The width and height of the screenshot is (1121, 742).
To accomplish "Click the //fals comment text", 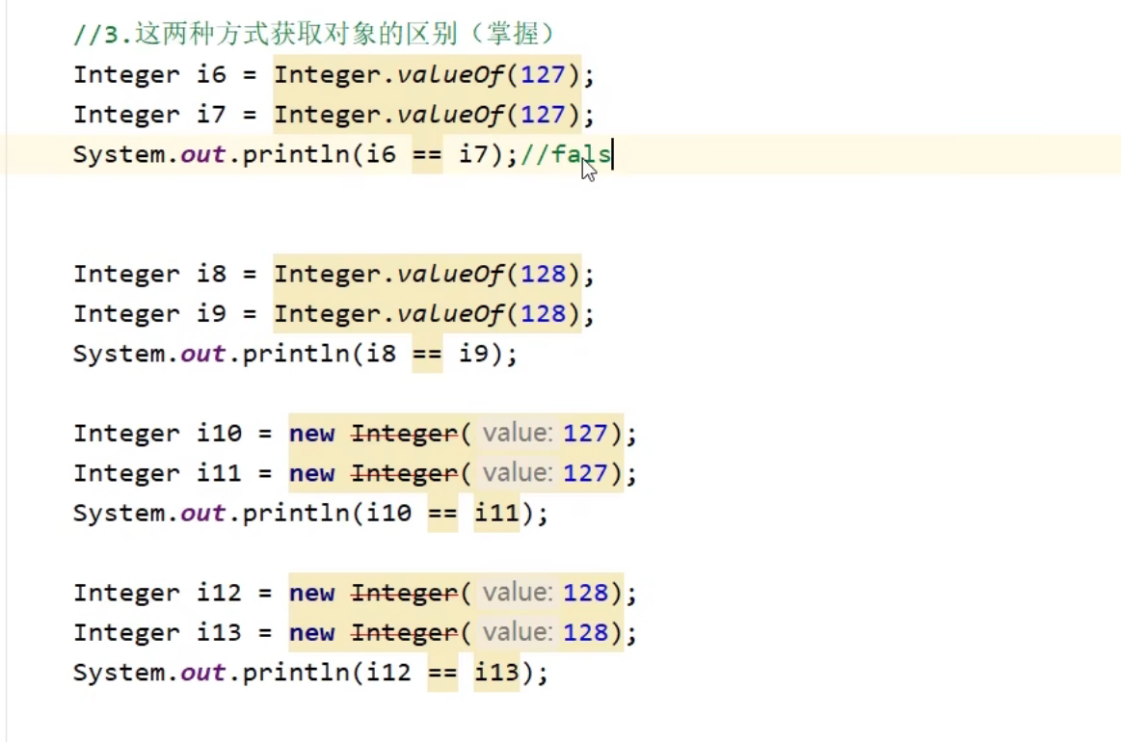I will pyautogui.click(x=566, y=154).
